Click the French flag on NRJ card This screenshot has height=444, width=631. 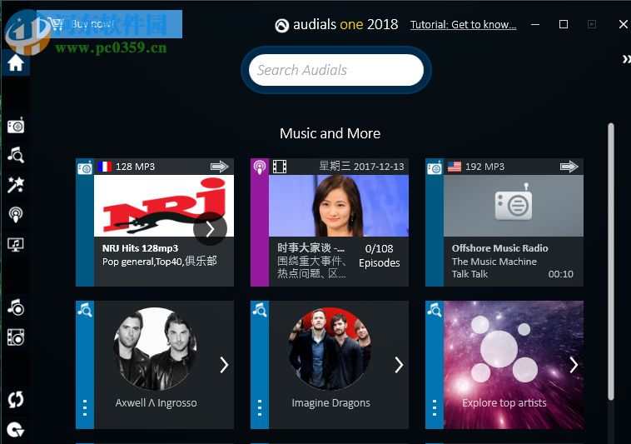click(105, 167)
